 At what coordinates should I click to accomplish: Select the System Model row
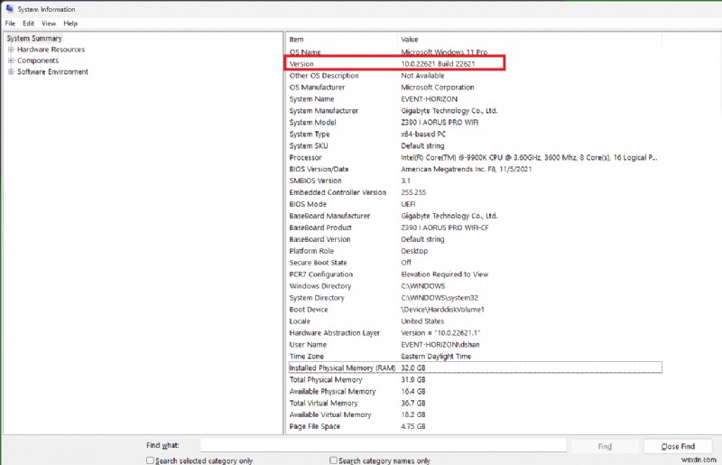click(x=474, y=122)
